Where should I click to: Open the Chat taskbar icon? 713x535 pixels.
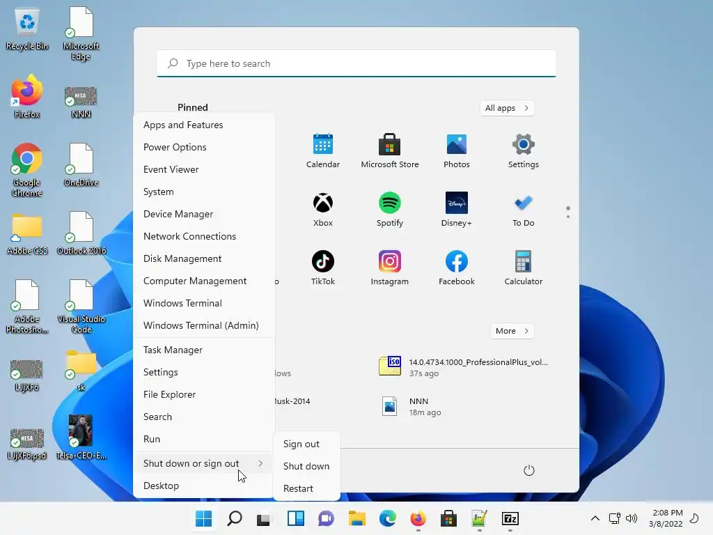326,518
